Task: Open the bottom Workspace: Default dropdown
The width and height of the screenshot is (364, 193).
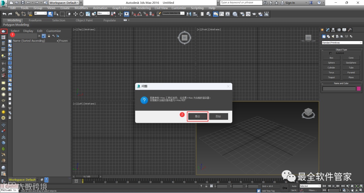Action: point(24,180)
